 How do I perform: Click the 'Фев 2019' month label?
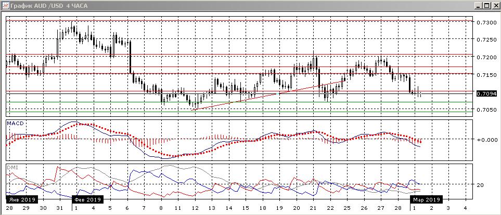click(x=86, y=199)
